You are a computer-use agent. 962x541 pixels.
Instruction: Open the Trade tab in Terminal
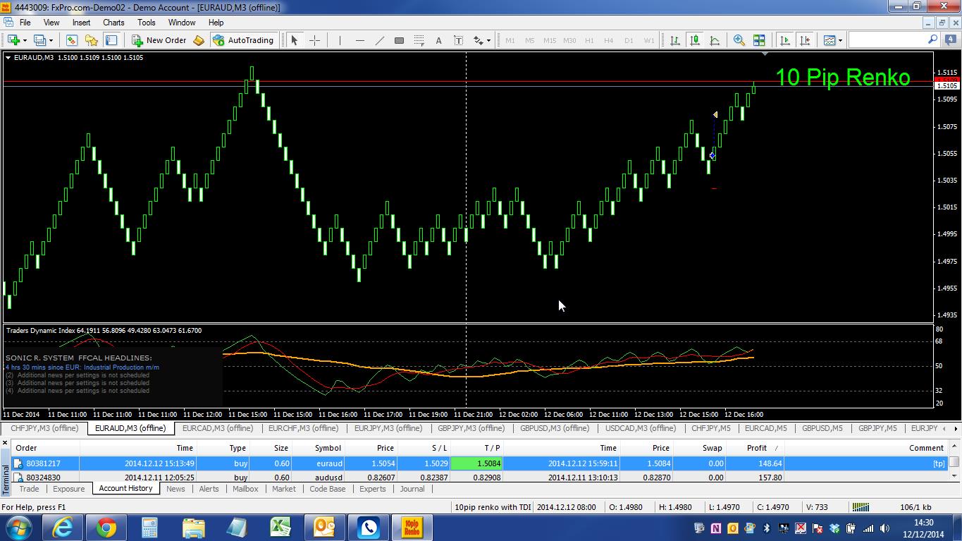tap(29, 489)
